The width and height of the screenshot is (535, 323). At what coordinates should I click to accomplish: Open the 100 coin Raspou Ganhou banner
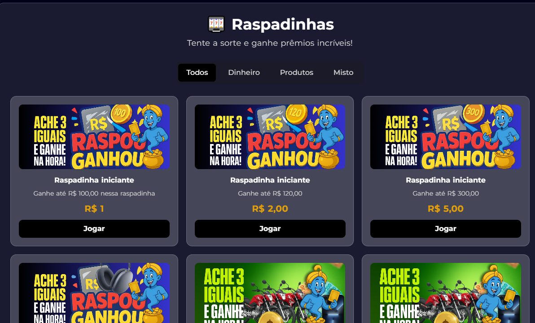click(x=94, y=137)
